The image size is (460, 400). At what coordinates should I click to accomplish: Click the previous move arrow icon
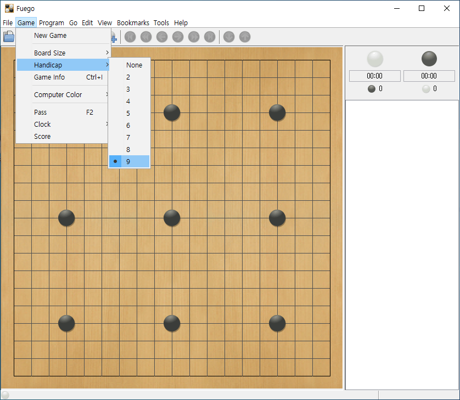point(162,37)
